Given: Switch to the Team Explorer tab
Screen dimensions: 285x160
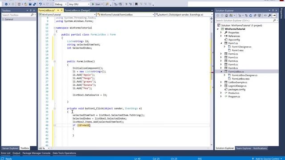Looking at the screenshot, I should [x=244, y=148].
